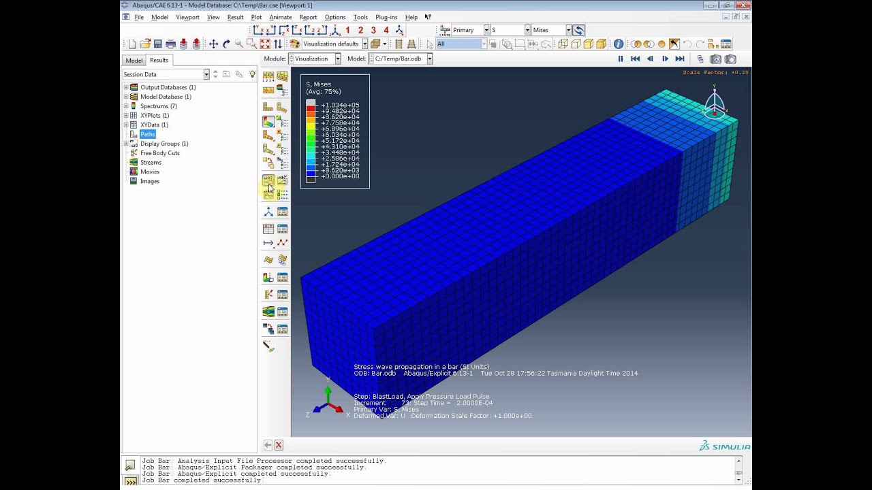Open the Color Code palette icon
The image size is (872, 490).
pos(295,44)
